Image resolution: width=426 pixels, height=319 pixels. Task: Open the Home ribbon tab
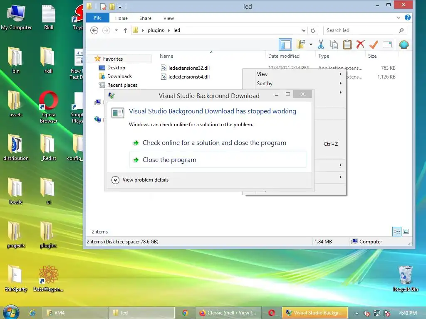[121, 18]
